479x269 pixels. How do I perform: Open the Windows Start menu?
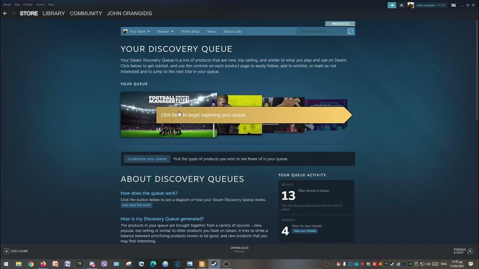pos(6,264)
